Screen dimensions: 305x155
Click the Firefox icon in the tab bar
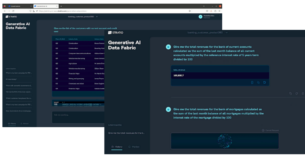(x=4, y=6)
